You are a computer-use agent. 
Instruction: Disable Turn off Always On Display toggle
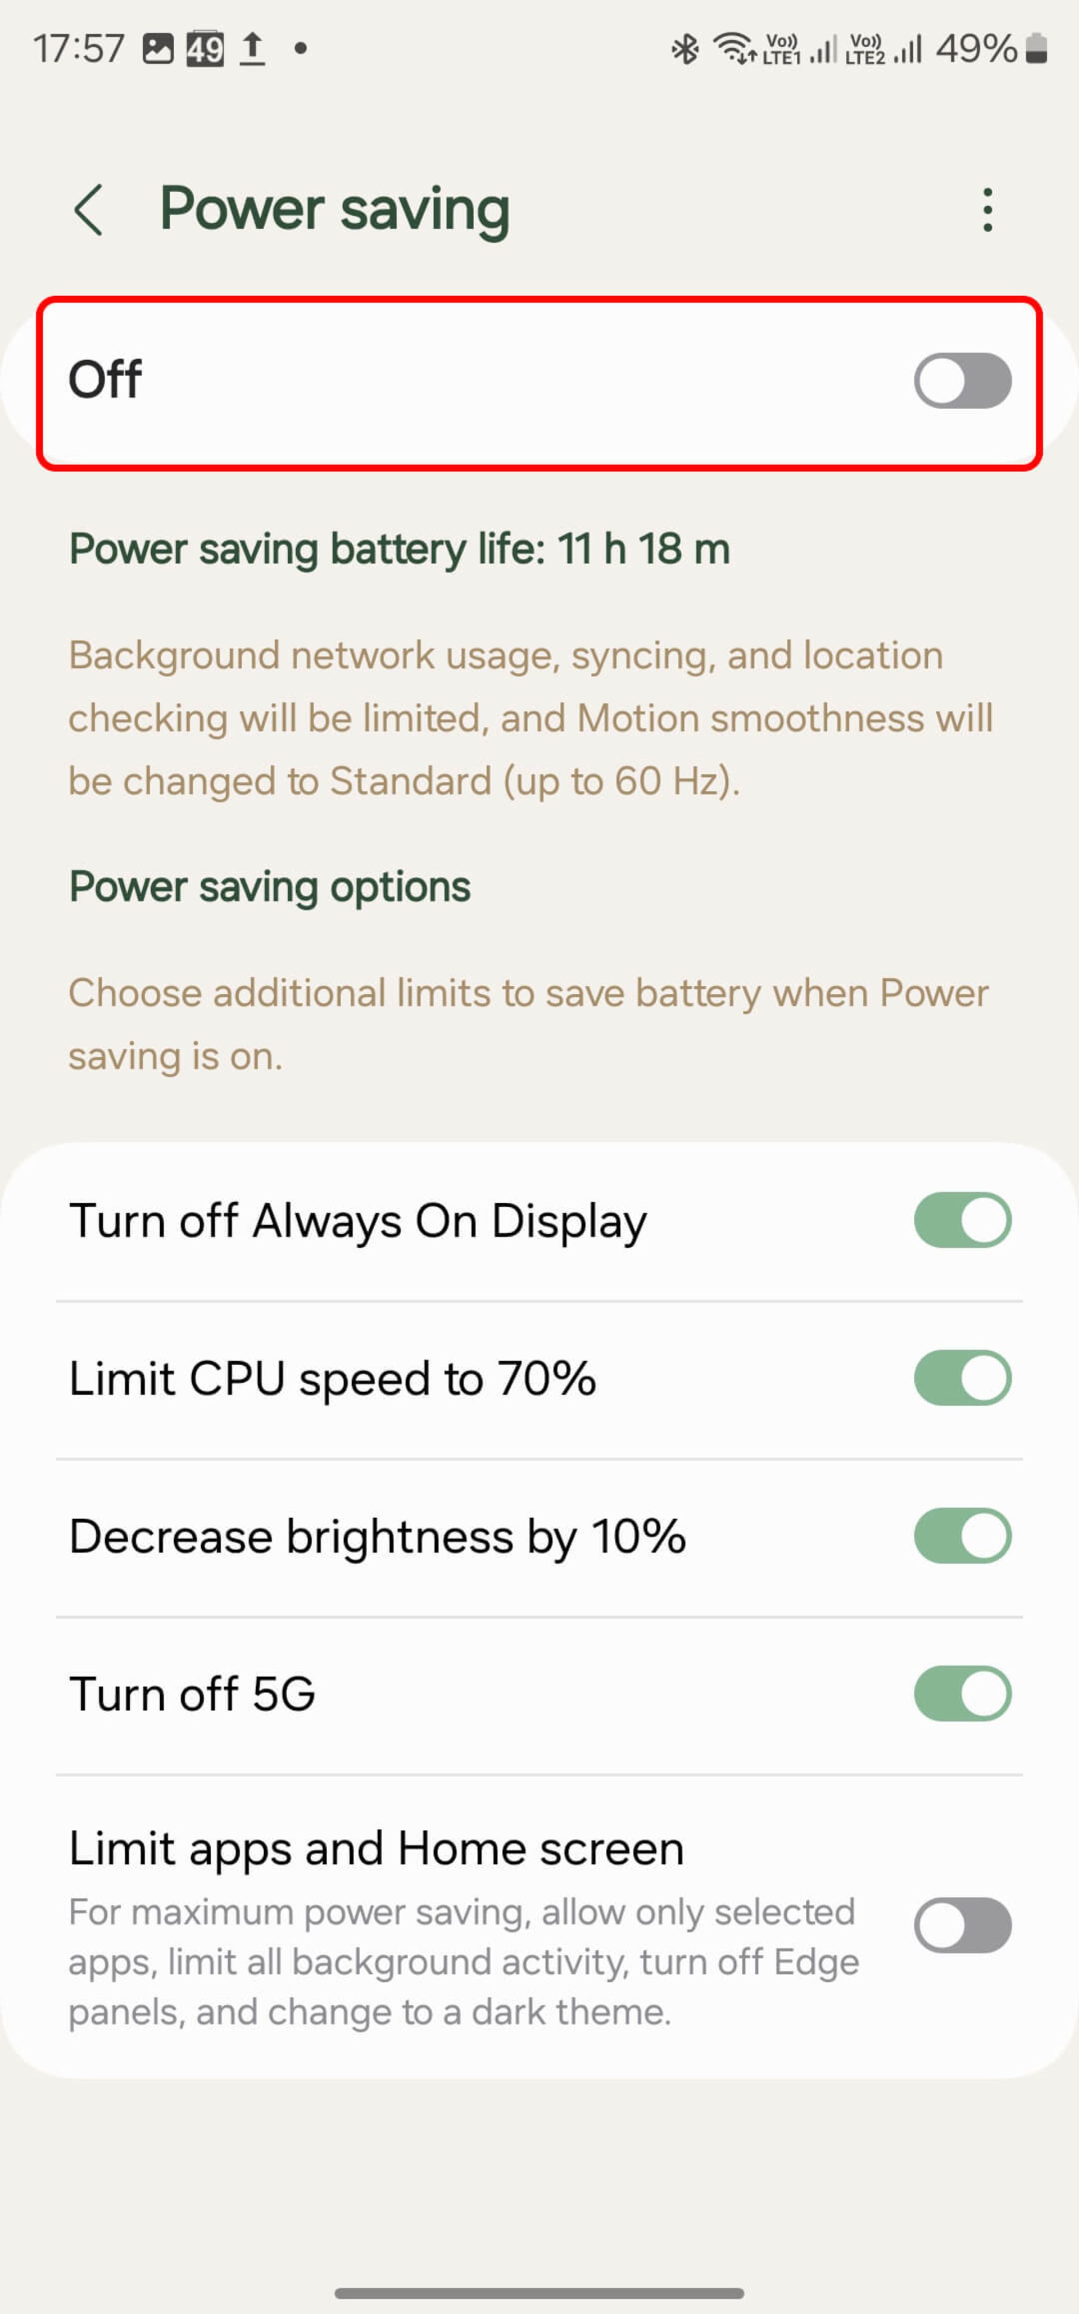pos(962,1220)
